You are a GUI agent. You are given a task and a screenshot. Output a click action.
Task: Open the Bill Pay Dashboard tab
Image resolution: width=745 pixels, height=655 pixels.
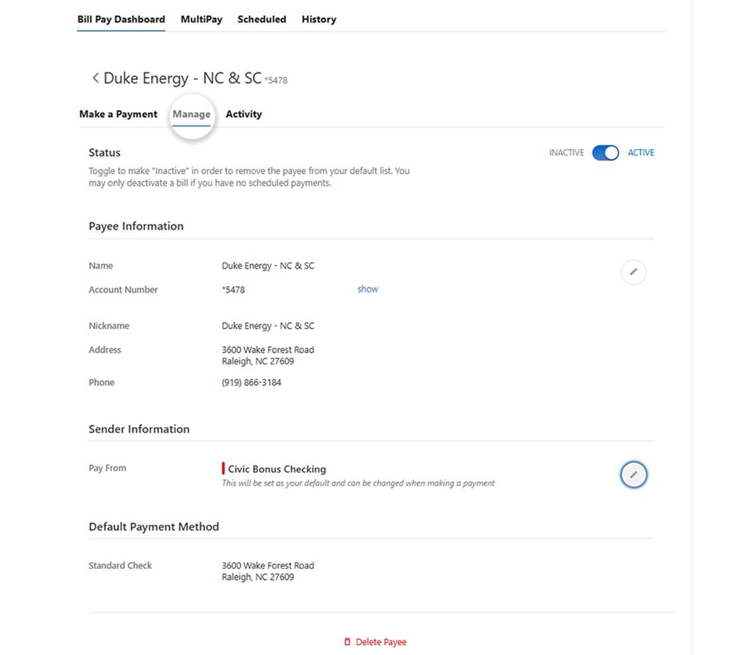[x=121, y=19]
